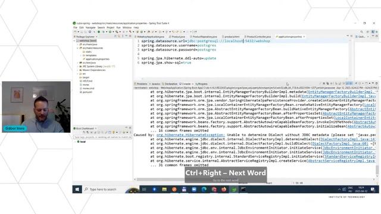Click the Outline view tab
This screenshot has width=381, height=214.
(x=360, y=37)
